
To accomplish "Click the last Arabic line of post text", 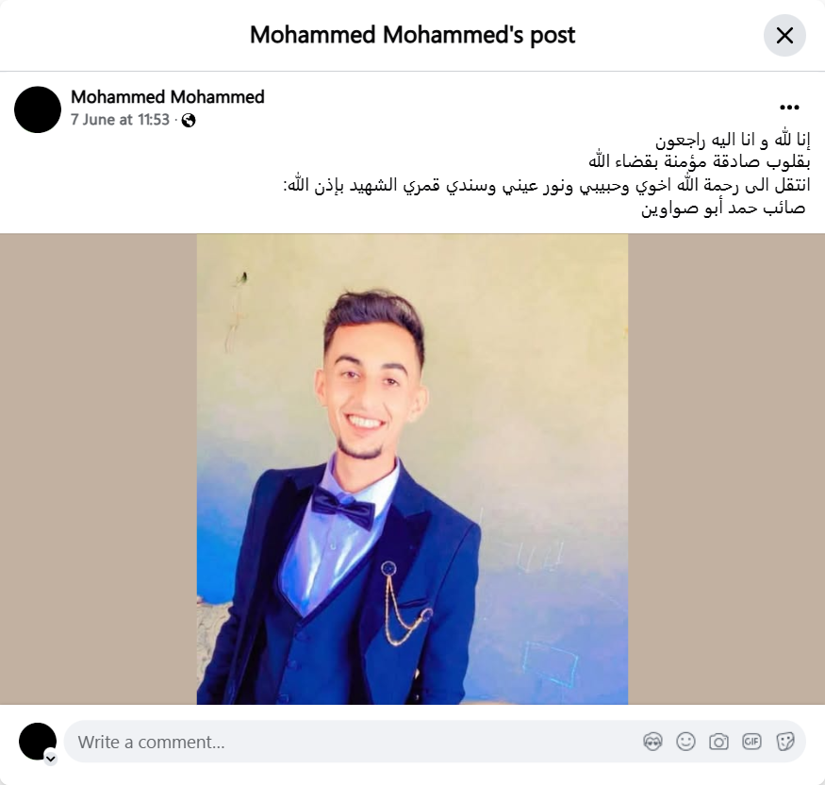I will (723, 209).
